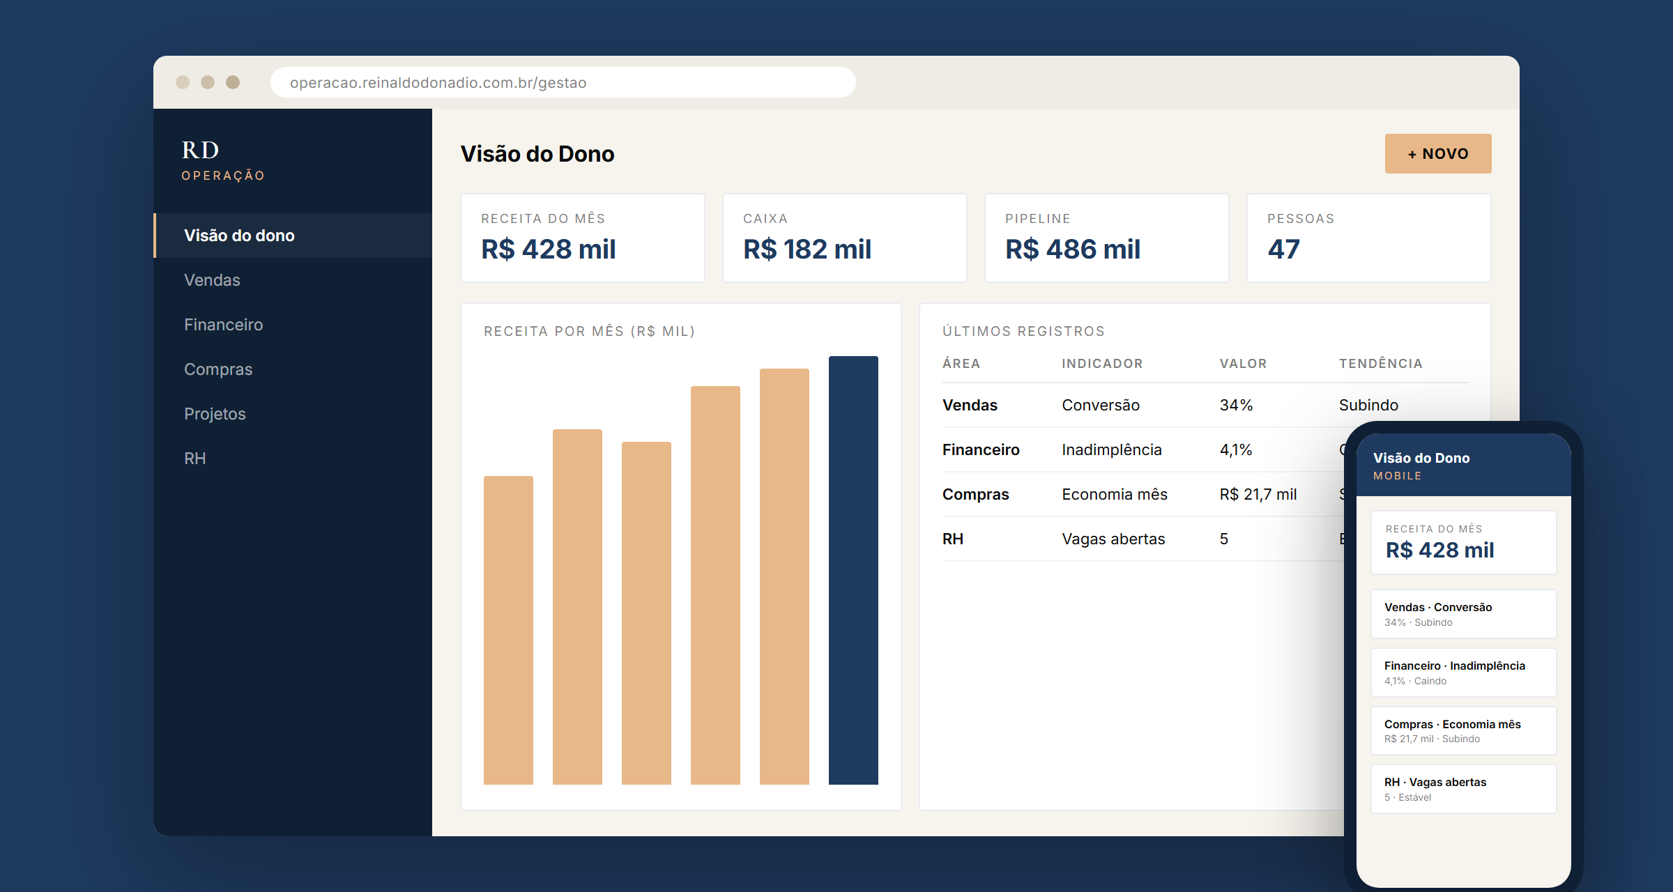Click the RD Operação logo
This screenshot has width=1673, height=892.
[223, 160]
